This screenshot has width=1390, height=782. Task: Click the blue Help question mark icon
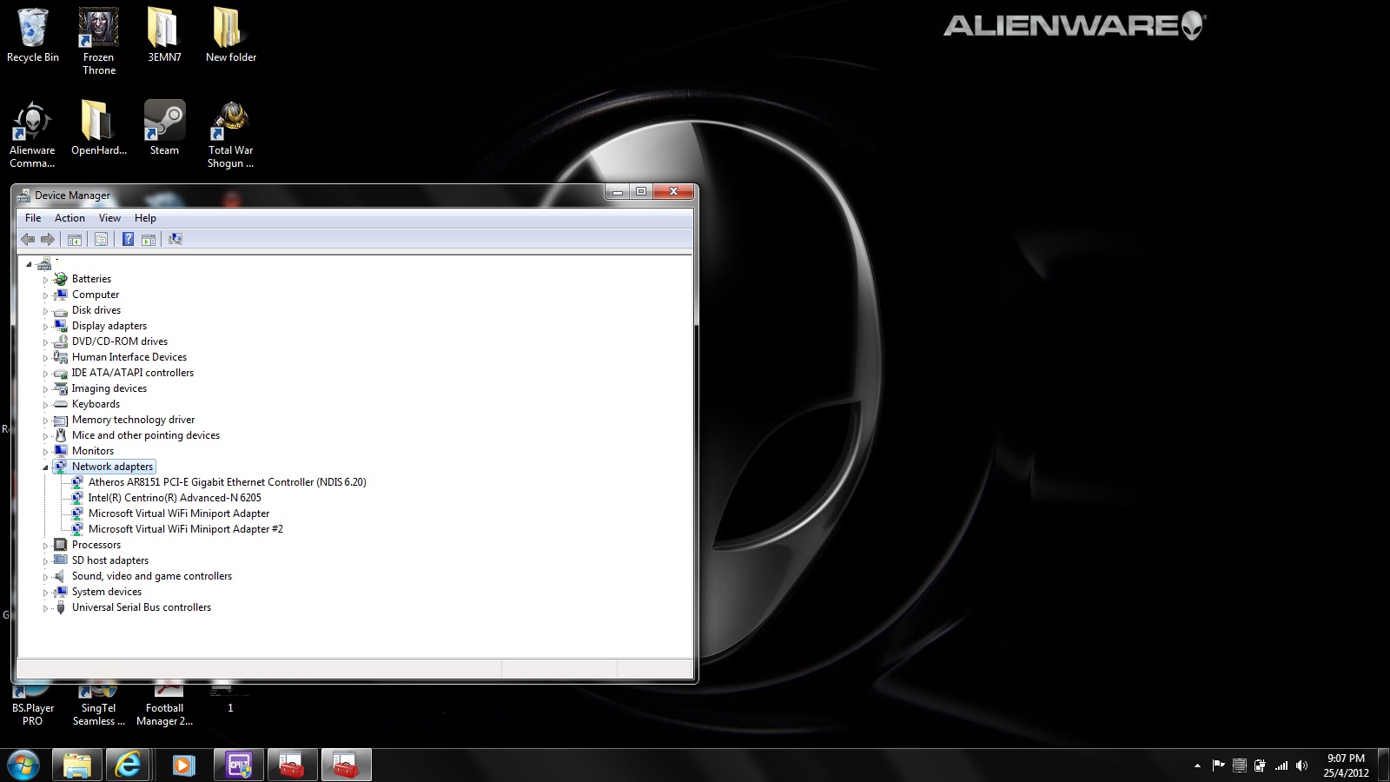(x=128, y=239)
